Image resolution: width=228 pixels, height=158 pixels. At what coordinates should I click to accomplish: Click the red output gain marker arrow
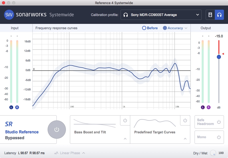[x=223, y=54]
